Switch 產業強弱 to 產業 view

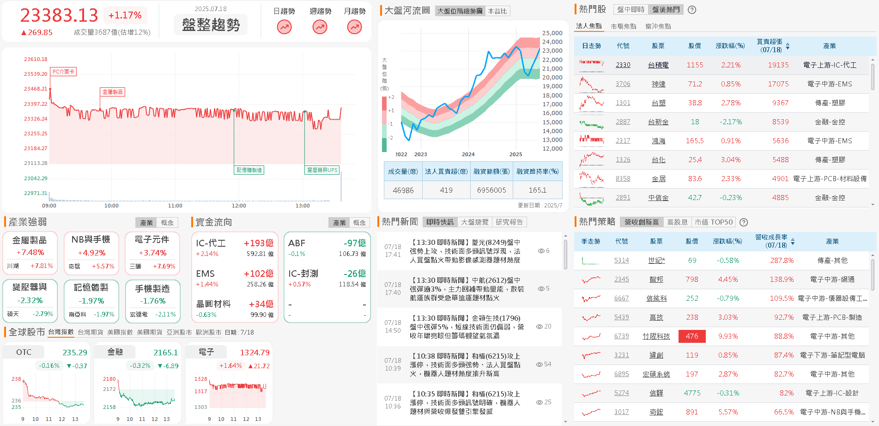[x=146, y=223]
